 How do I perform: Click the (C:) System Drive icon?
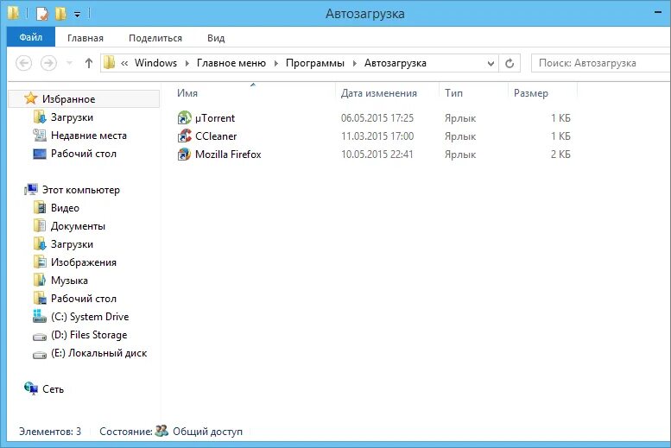[40, 316]
